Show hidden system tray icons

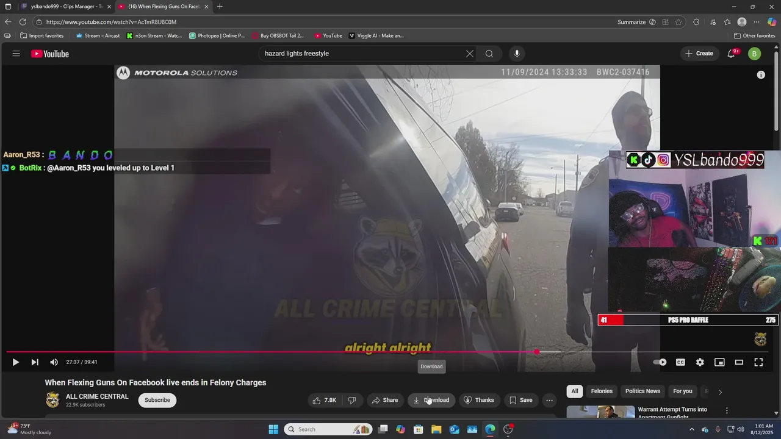(691, 429)
